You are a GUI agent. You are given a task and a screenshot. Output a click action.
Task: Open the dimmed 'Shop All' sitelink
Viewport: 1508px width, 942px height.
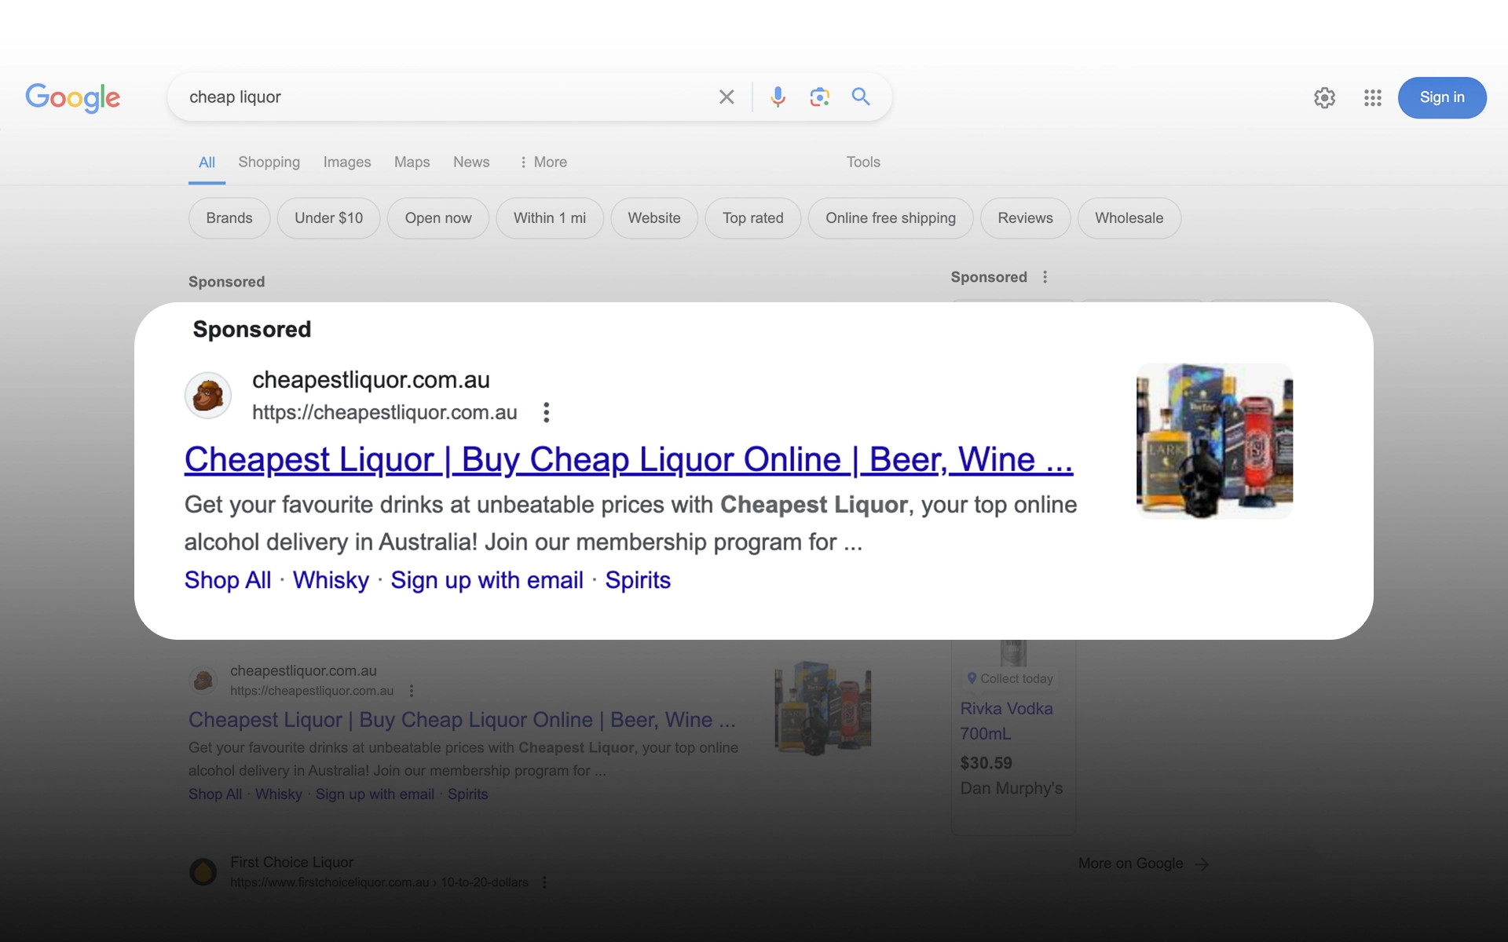pos(215,794)
